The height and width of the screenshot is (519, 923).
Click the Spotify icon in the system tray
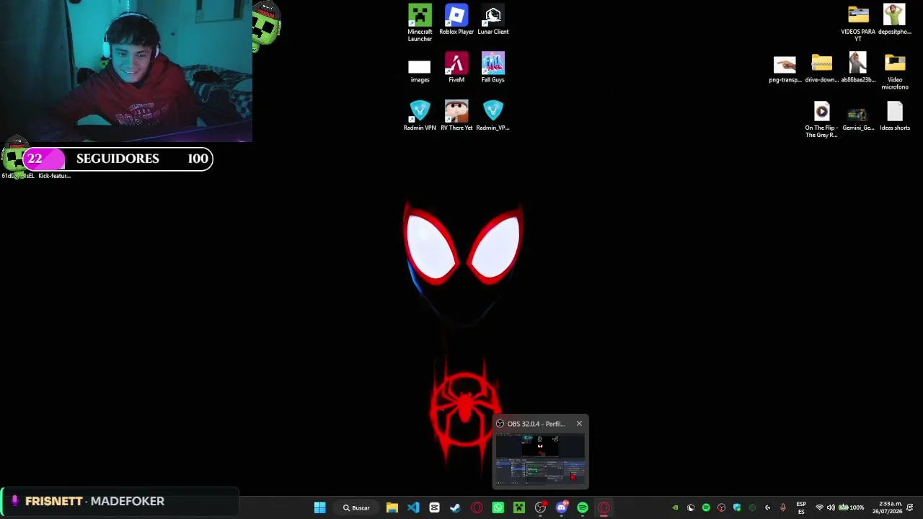coord(706,507)
